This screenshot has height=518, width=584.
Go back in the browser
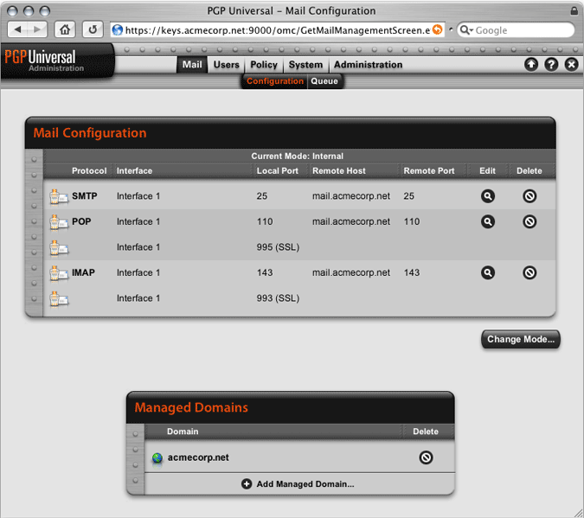tap(17, 29)
